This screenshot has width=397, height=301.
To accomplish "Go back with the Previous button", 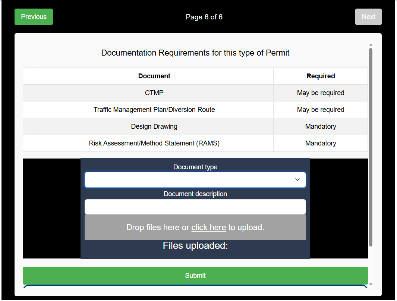I will click(x=34, y=17).
